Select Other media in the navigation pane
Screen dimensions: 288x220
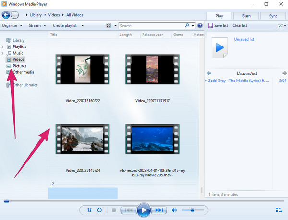[24, 72]
